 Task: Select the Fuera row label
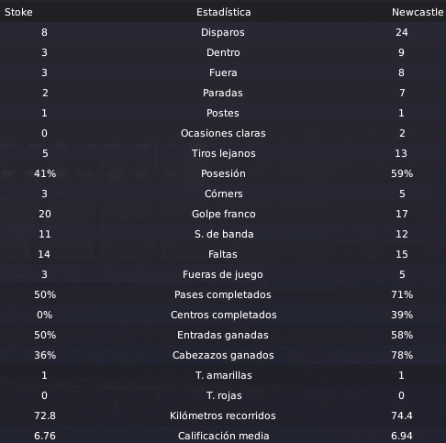coord(223,72)
